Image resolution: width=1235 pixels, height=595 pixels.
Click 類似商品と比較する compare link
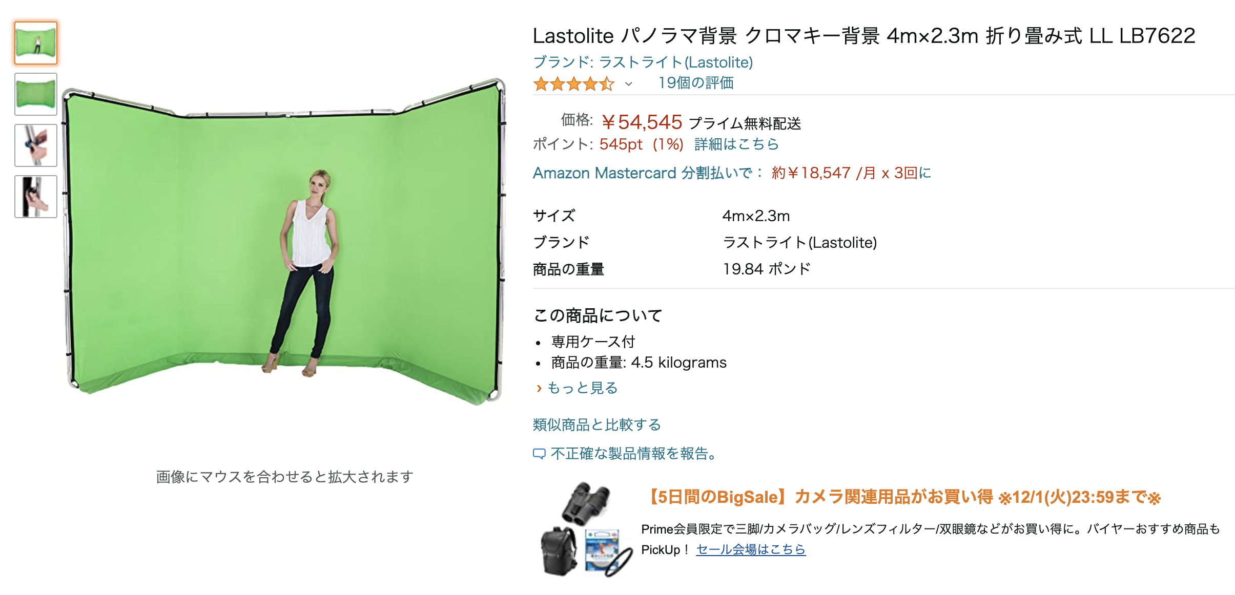point(597,425)
